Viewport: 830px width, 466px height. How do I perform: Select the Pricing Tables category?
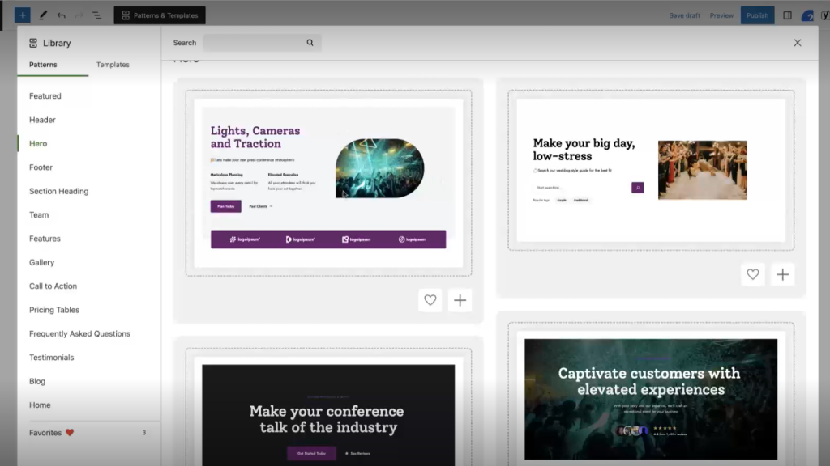(x=54, y=310)
